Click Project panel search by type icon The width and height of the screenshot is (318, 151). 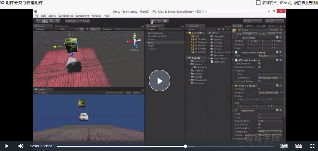(x=220, y=29)
